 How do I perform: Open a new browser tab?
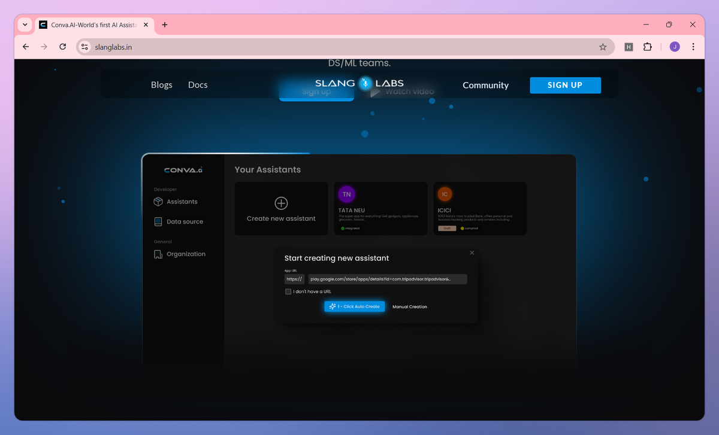pyautogui.click(x=165, y=25)
